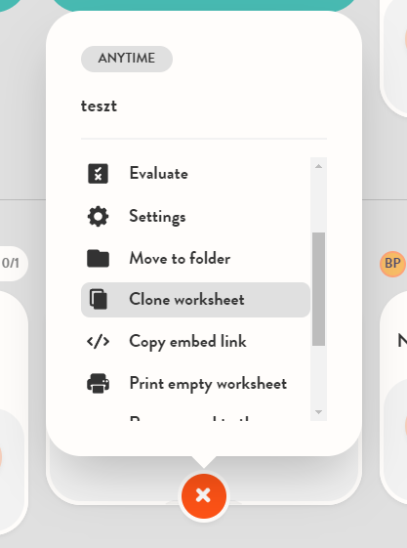Image resolution: width=407 pixels, height=548 pixels.
Task: Open the Settings menu entry text
Action: point(157,217)
